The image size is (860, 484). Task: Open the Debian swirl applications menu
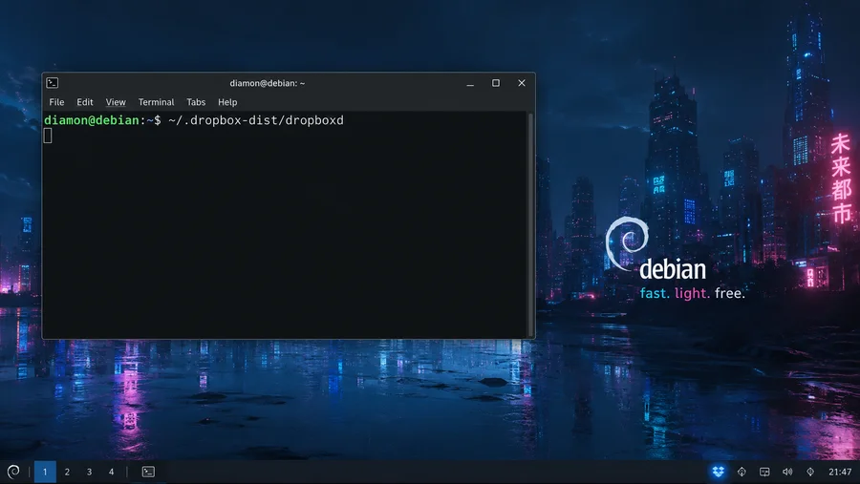[13, 472]
